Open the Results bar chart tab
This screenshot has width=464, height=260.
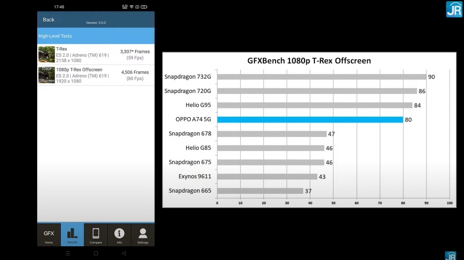72,234
